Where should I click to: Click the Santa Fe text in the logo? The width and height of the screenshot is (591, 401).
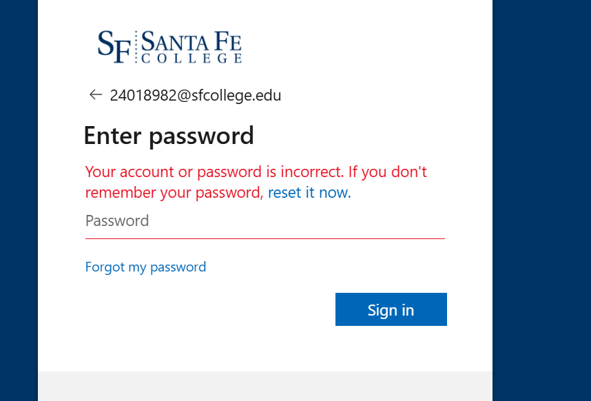[x=191, y=41]
